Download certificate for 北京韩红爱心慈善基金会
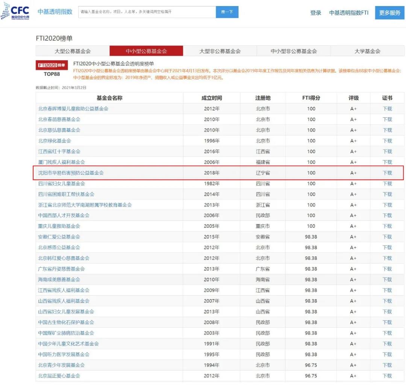The height and width of the screenshot is (386, 406). point(387,258)
